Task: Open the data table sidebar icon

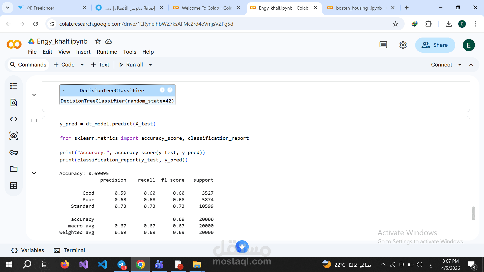Action: click(x=14, y=186)
